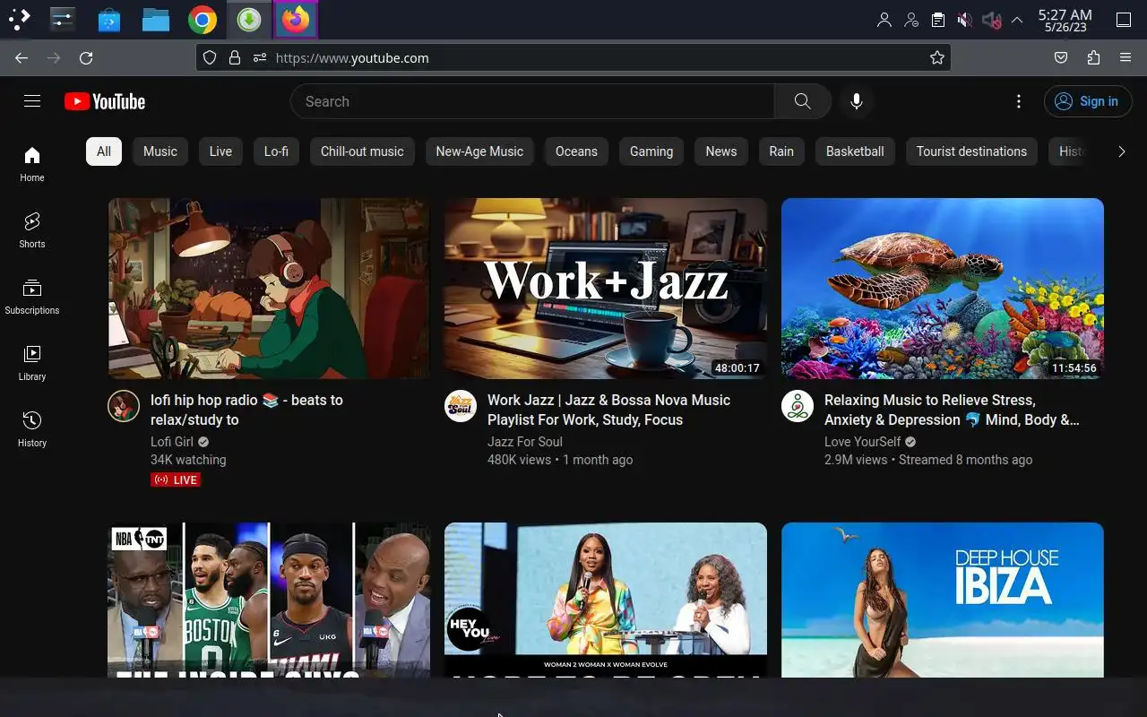
Task: Open the Deep House Ibiza thumbnail
Action: pyautogui.click(x=943, y=600)
